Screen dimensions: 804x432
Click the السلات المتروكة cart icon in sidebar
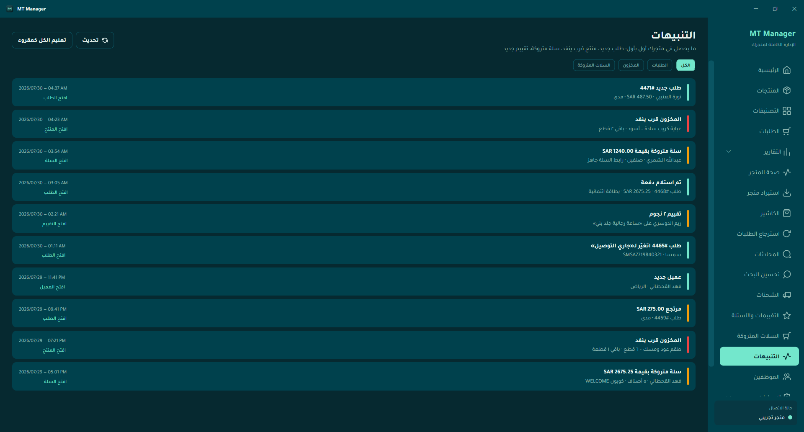(x=787, y=336)
